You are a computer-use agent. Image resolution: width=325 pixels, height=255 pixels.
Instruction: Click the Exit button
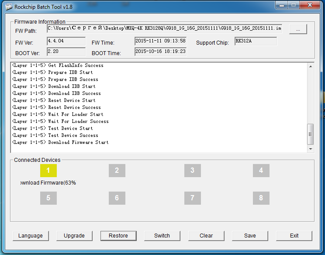tap(294, 236)
